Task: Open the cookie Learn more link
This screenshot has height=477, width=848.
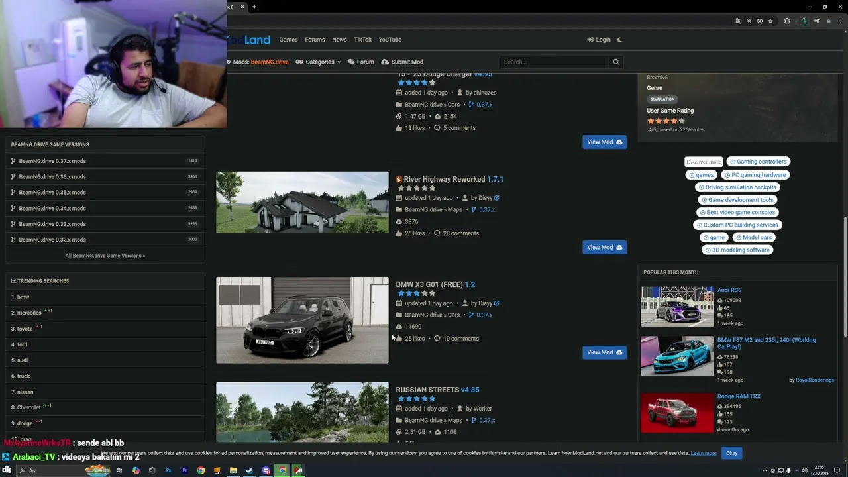Action: 704,453
